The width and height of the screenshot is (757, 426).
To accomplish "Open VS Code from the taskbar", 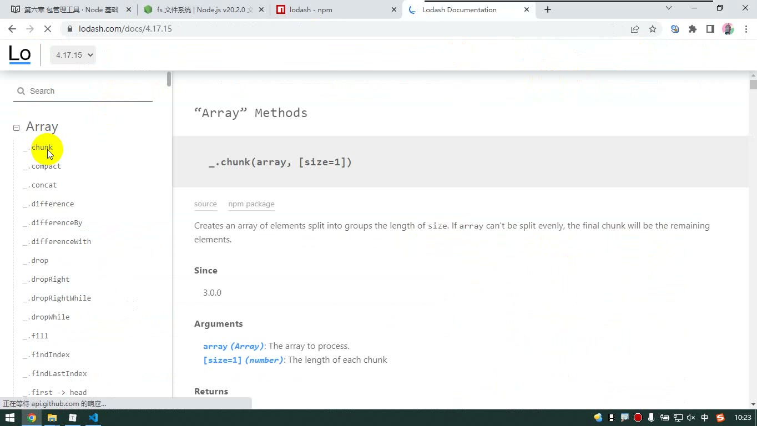I will pyautogui.click(x=93, y=418).
